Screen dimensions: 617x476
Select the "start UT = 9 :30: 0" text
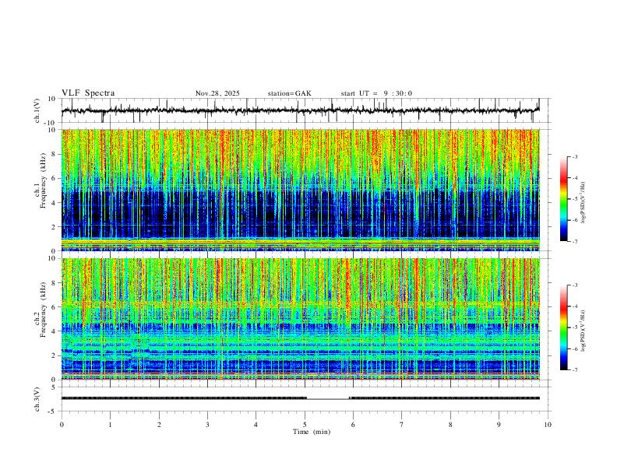coord(376,93)
